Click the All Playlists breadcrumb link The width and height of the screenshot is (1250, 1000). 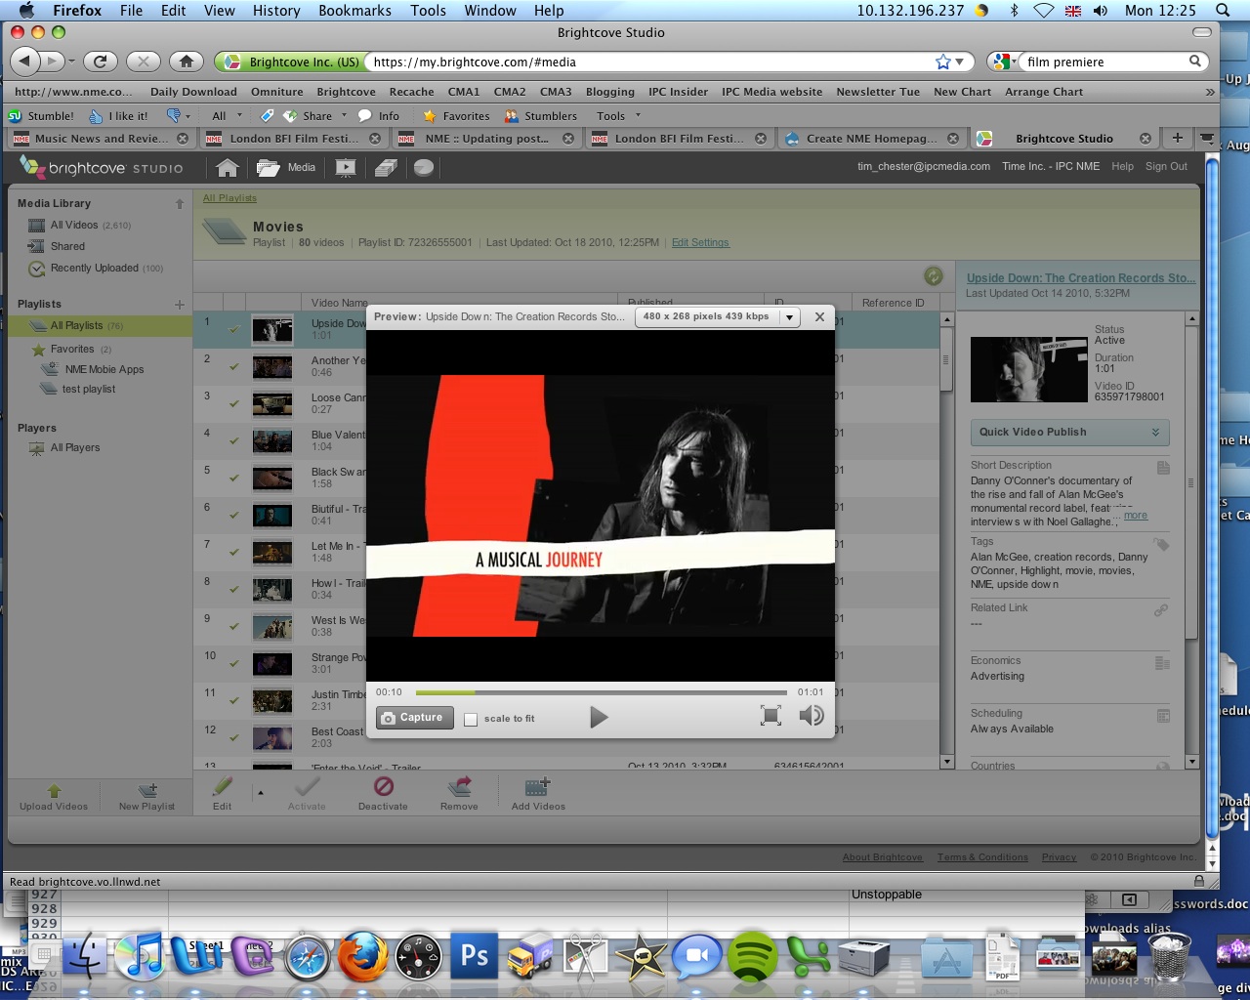(229, 198)
